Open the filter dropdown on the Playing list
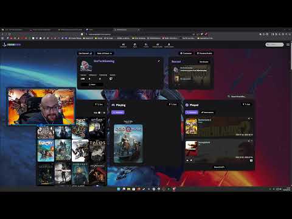This screenshot has height=219, width=292. coord(173,105)
